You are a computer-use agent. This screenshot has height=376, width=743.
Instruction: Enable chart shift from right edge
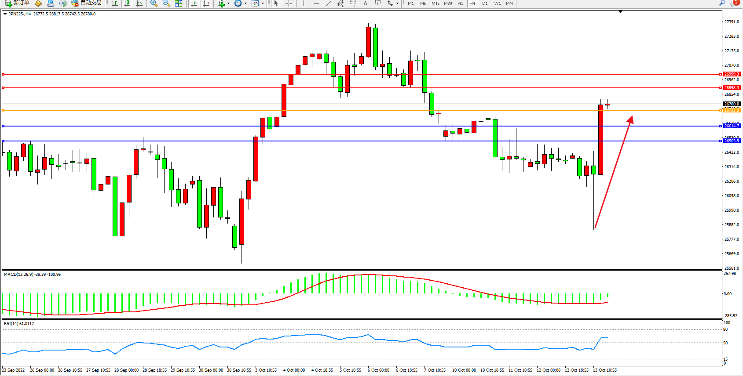[x=206, y=4]
